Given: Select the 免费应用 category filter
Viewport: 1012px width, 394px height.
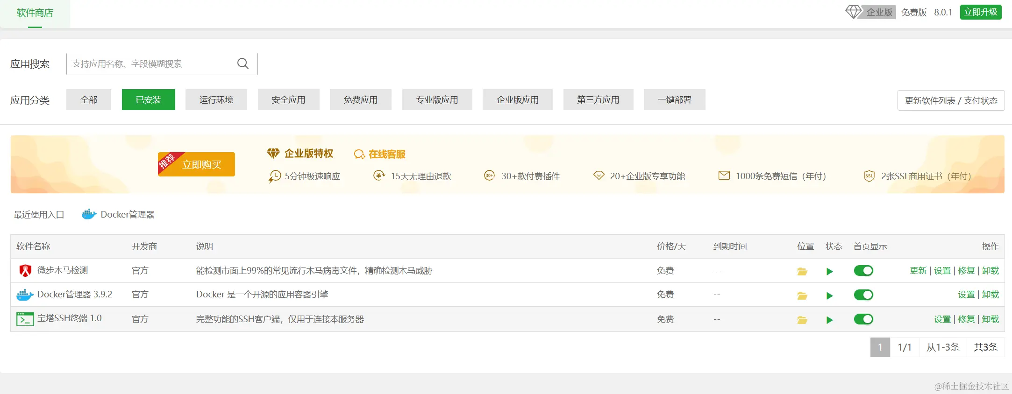Looking at the screenshot, I should tap(361, 100).
